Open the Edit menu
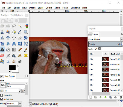This screenshot has width=123, height=107. pyautogui.click(x=9, y=8)
